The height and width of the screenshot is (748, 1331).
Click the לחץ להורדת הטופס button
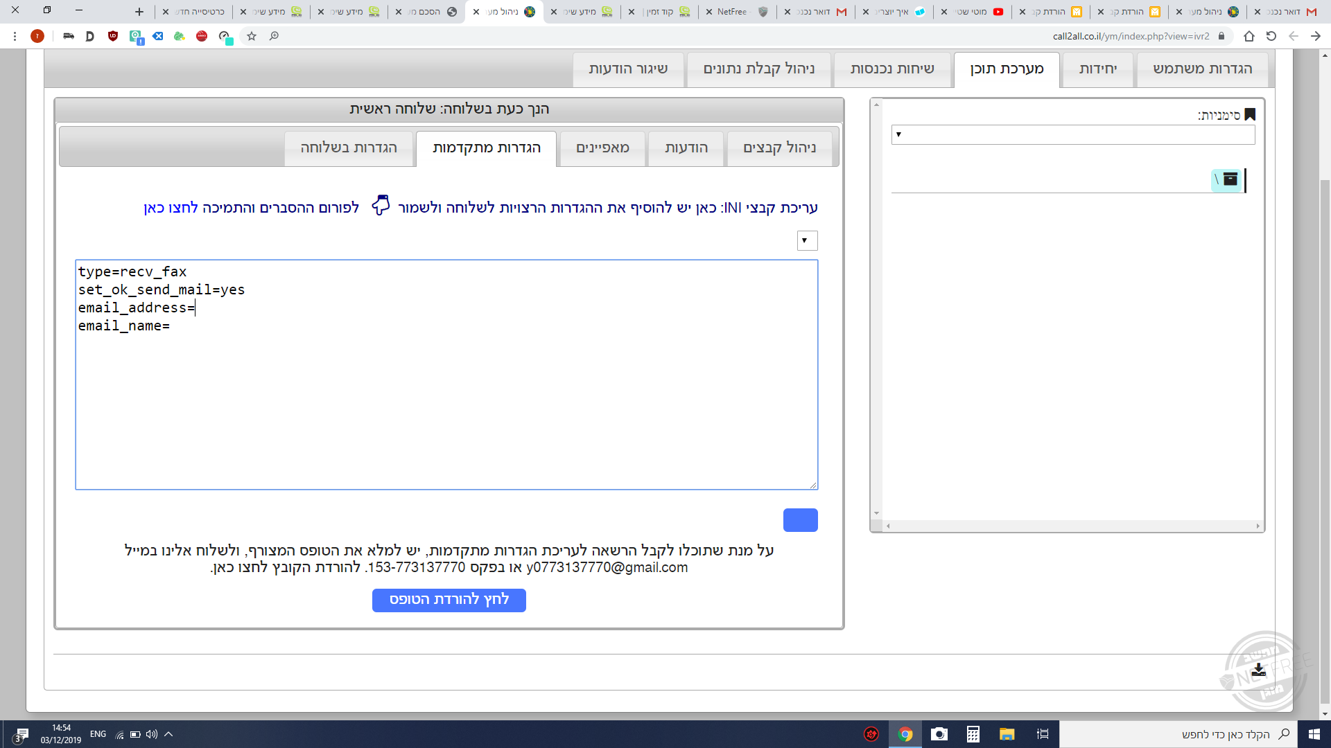pos(449,600)
